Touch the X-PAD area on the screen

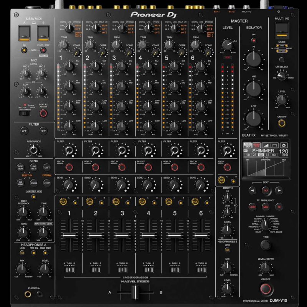266,168
